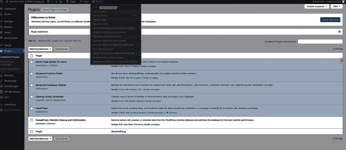Check the Cleanup Action Scheduler checkbox
This screenshot has height=150, width=346.
pos(32,97)
